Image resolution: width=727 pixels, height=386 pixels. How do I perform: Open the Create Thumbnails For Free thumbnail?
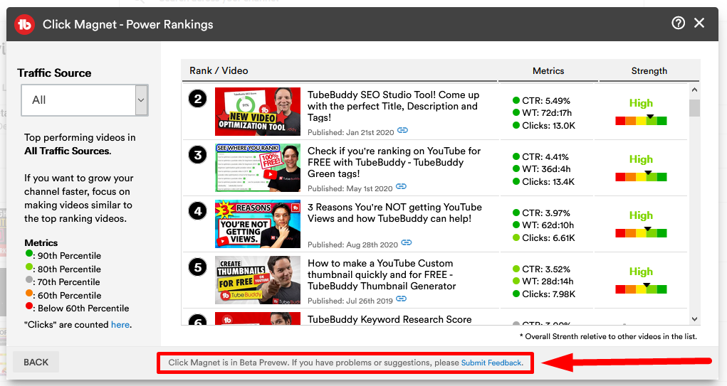[x=258, y=280]
